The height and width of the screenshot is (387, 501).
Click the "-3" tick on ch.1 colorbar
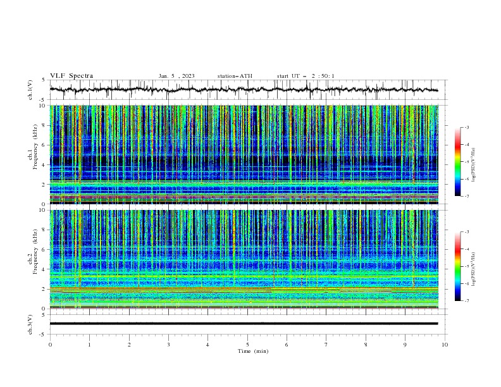tap(467, 127)
